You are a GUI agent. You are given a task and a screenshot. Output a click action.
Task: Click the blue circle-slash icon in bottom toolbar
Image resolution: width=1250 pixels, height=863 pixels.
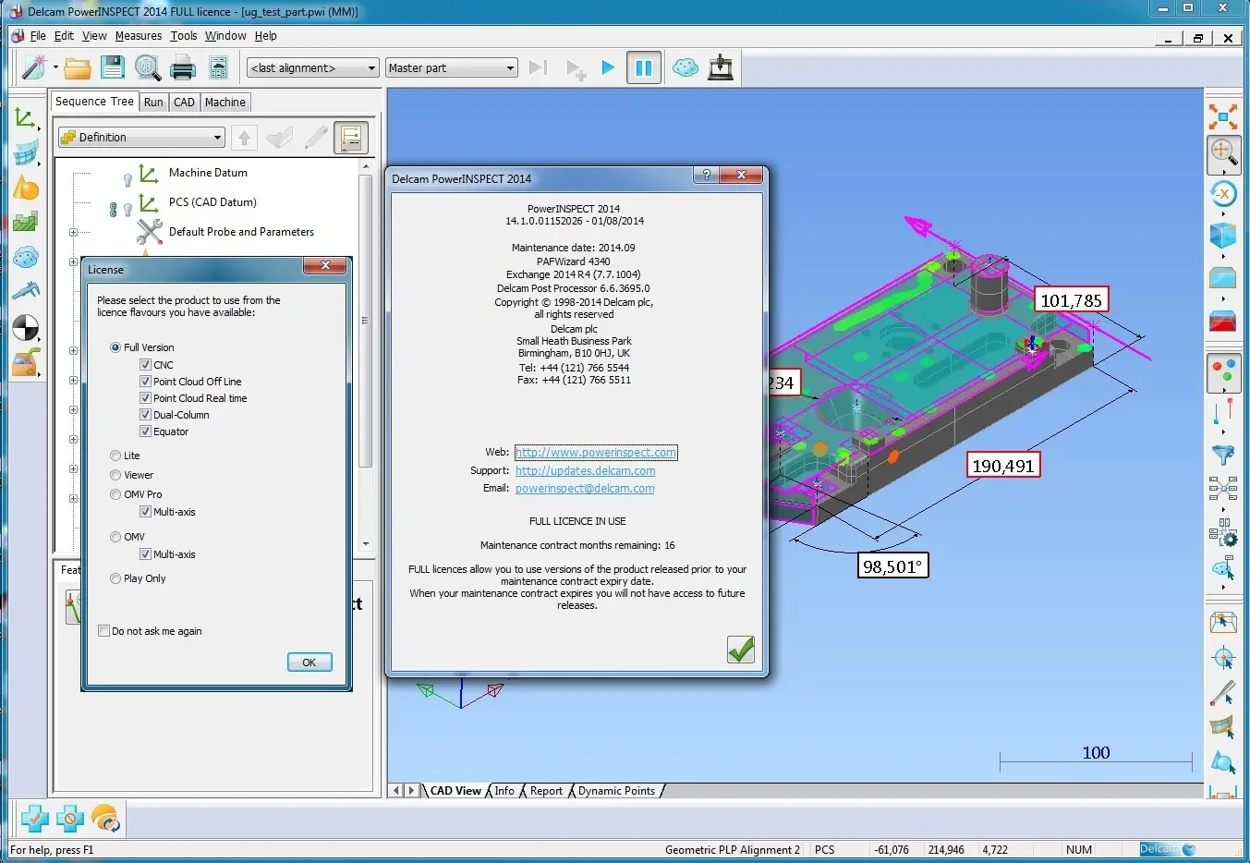point(70,819)
